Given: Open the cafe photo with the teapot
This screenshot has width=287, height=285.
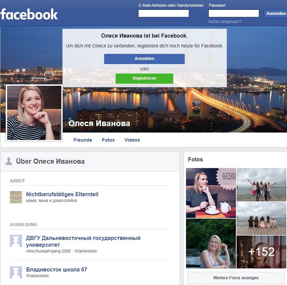Looking at the screenshot, I should (211, 193).
